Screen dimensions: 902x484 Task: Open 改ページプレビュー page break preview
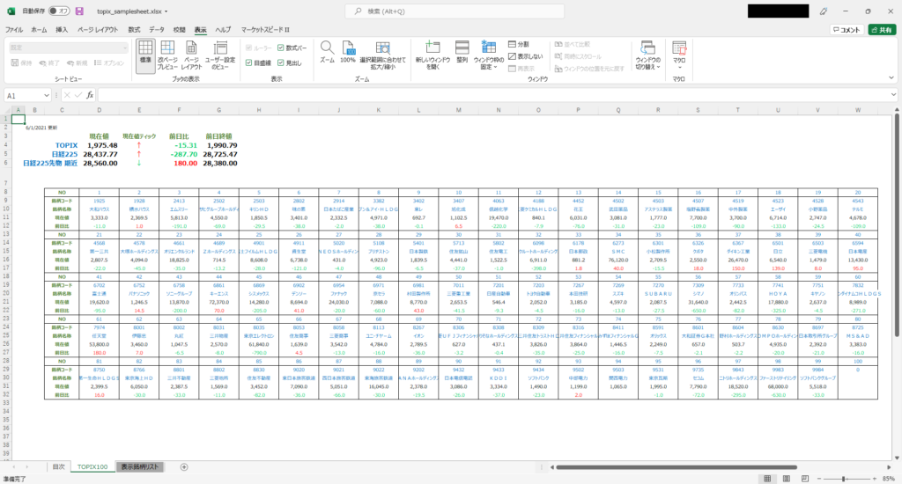tap(166, 54)
